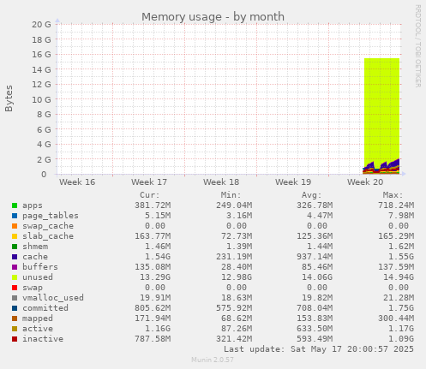Image resolution: width=426 pixels, height=369 pixels.
Task: Click the Cur: column header
Action: pos(150,195)
